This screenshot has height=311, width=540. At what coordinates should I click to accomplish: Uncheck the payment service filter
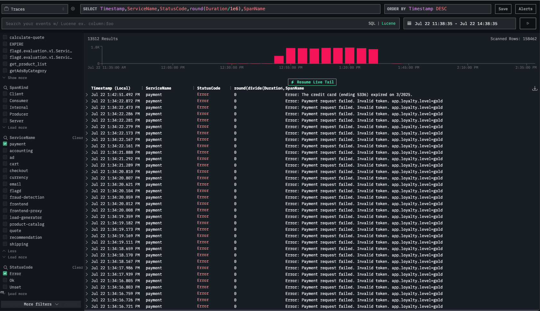[5, 144]
